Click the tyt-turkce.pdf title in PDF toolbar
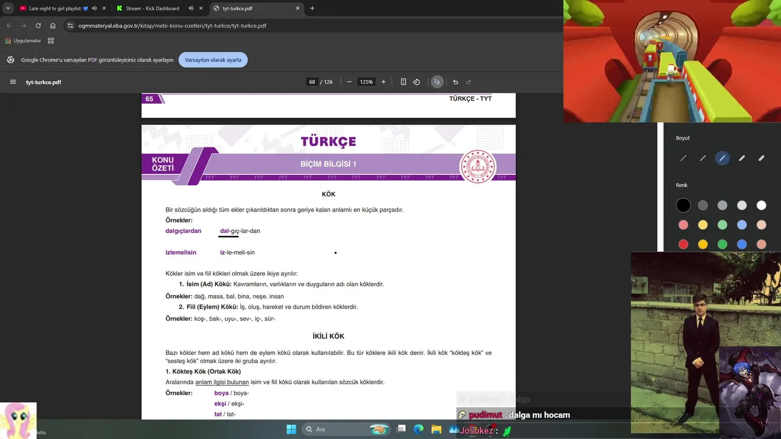The image size is (781, 439). (43, 82)
